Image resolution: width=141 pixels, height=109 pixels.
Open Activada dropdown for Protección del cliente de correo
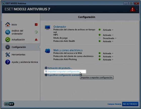tap(108, 56)
